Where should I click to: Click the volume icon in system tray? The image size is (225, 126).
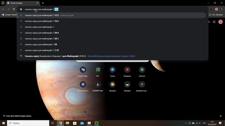[200, 123]
